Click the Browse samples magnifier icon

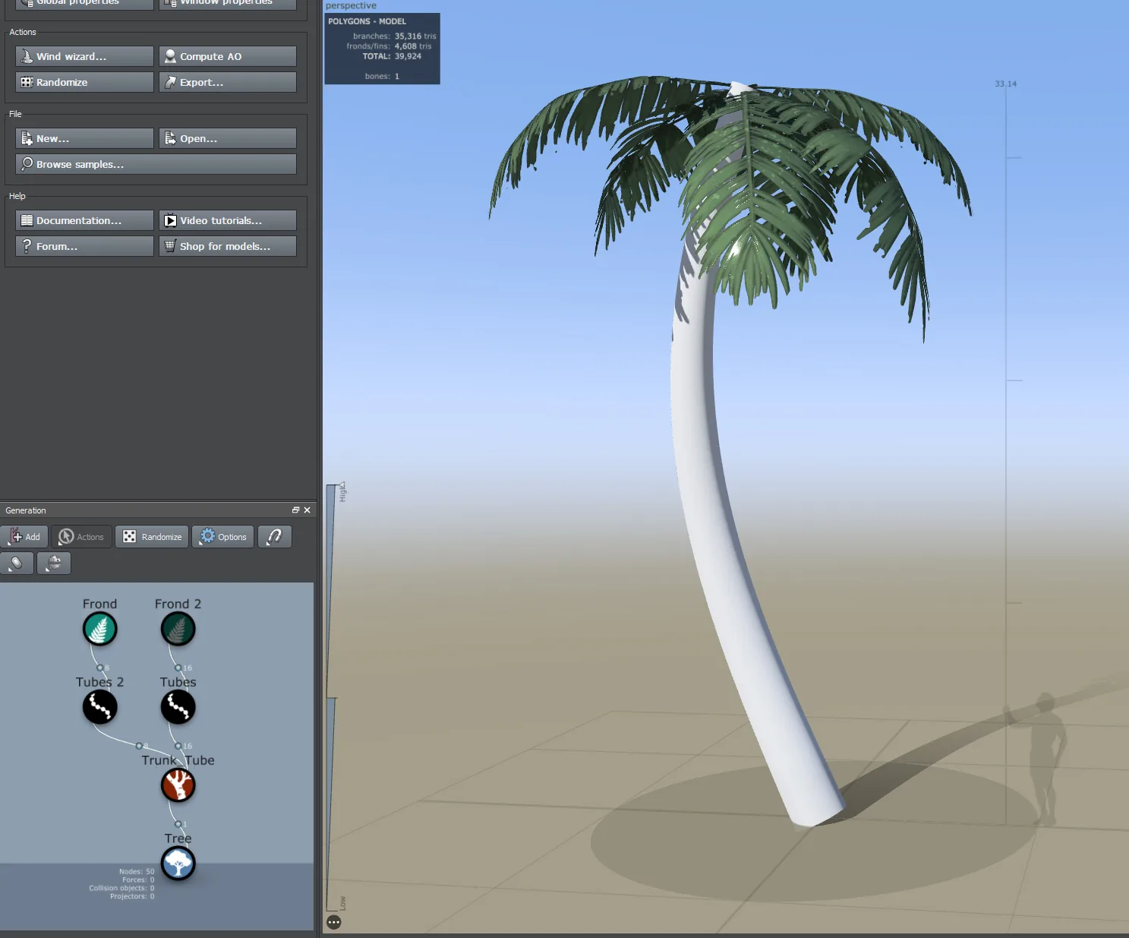pyautogui.click(x=27, y=164)
